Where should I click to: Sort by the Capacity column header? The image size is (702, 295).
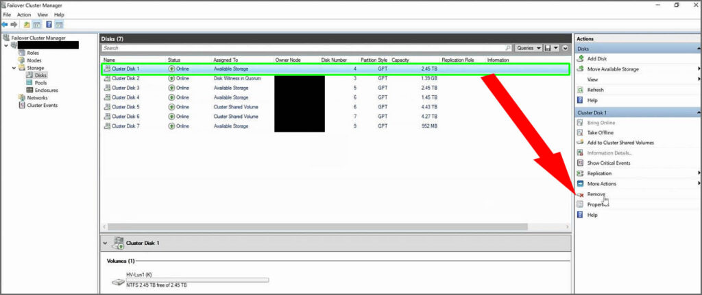point(400,60)
